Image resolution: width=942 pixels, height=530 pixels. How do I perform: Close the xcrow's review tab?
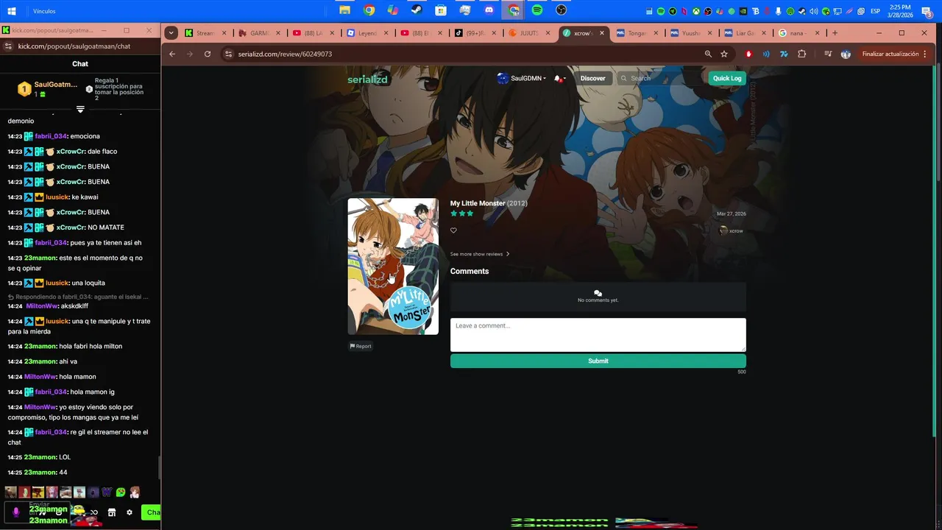[x=602, y=33]
